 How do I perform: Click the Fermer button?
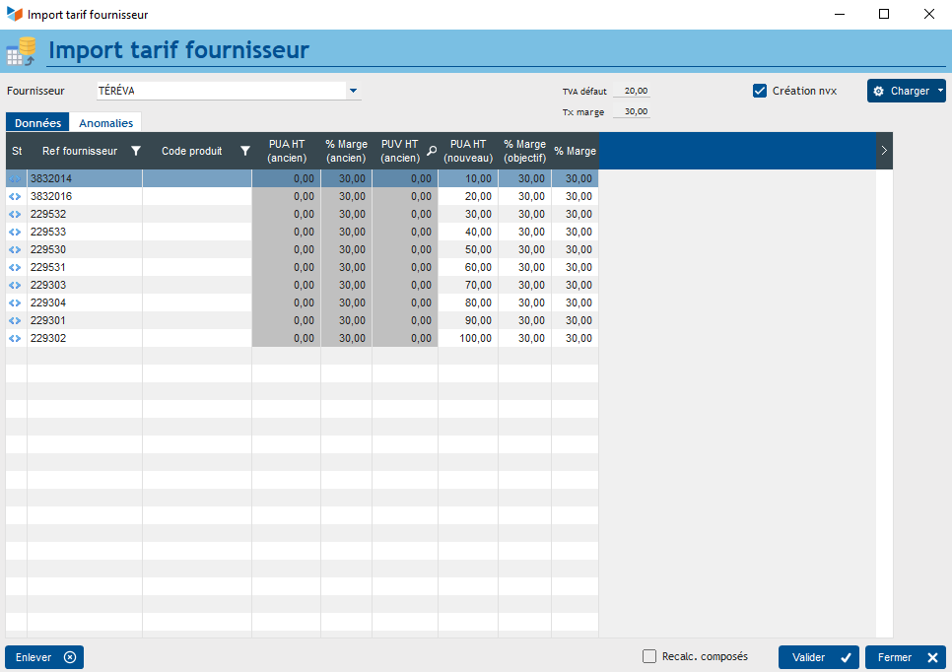point(905,657)
